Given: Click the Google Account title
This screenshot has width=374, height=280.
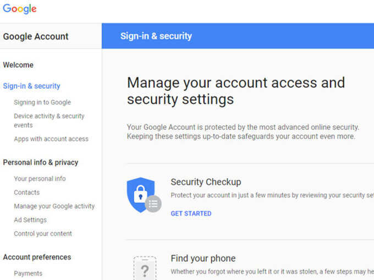Looking at the screenshot, I should [x=36, y=36].
